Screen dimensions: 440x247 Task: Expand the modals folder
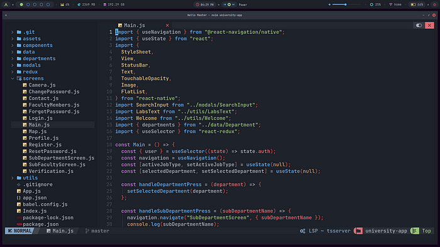pyautogui.click(x=13, y=65)
